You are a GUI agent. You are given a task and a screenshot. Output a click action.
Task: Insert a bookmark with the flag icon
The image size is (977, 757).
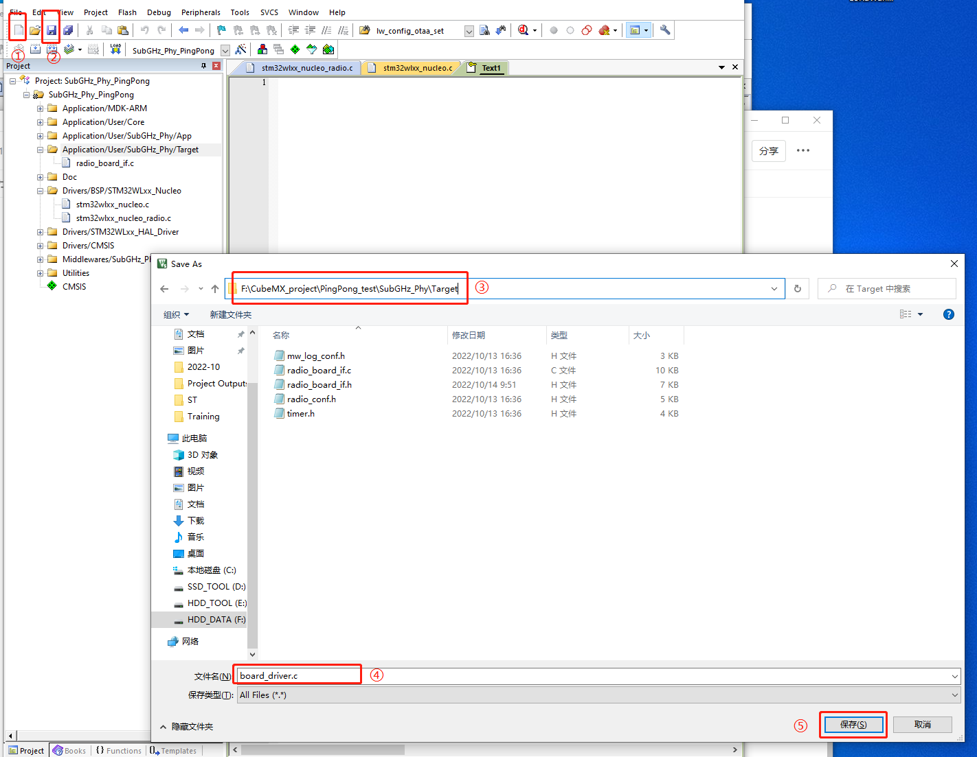[x=221, y=30]
